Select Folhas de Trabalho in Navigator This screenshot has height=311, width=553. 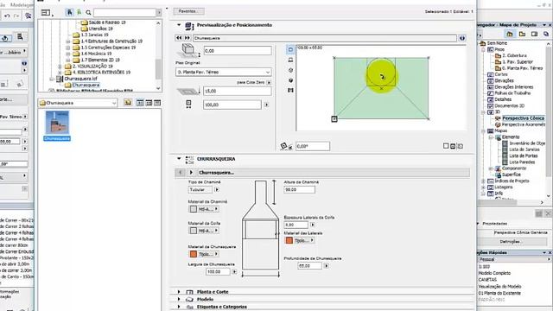coord(512,93)
